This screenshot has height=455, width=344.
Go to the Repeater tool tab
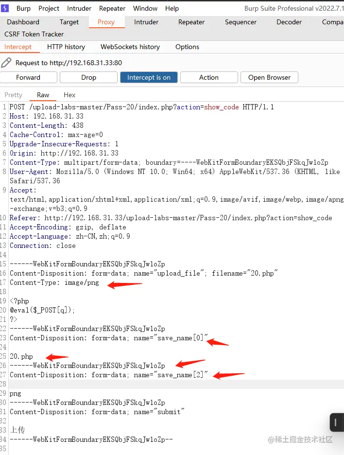click(x=191, y=22)
